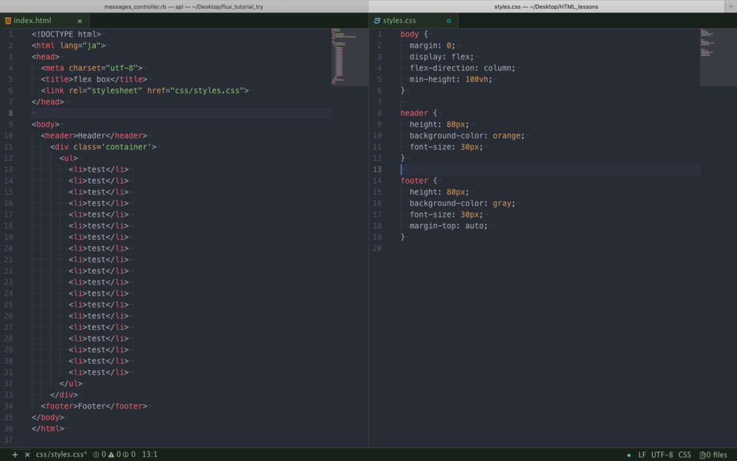Click the '</ul>' closing tag

71,384
